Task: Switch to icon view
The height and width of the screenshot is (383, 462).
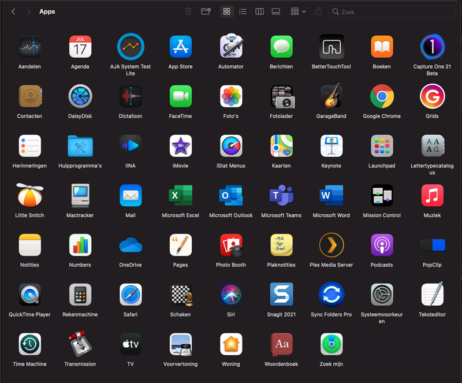Action: (x=226, y=12)
